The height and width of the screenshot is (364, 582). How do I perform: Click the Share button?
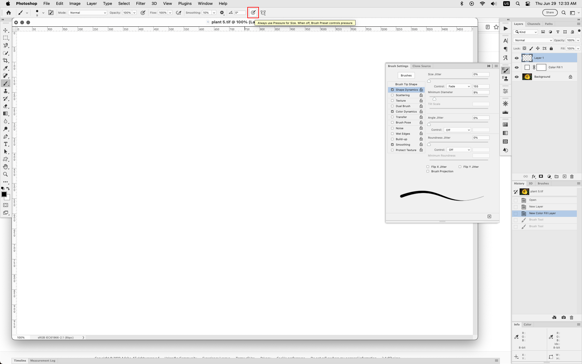(x=550, y=12)
